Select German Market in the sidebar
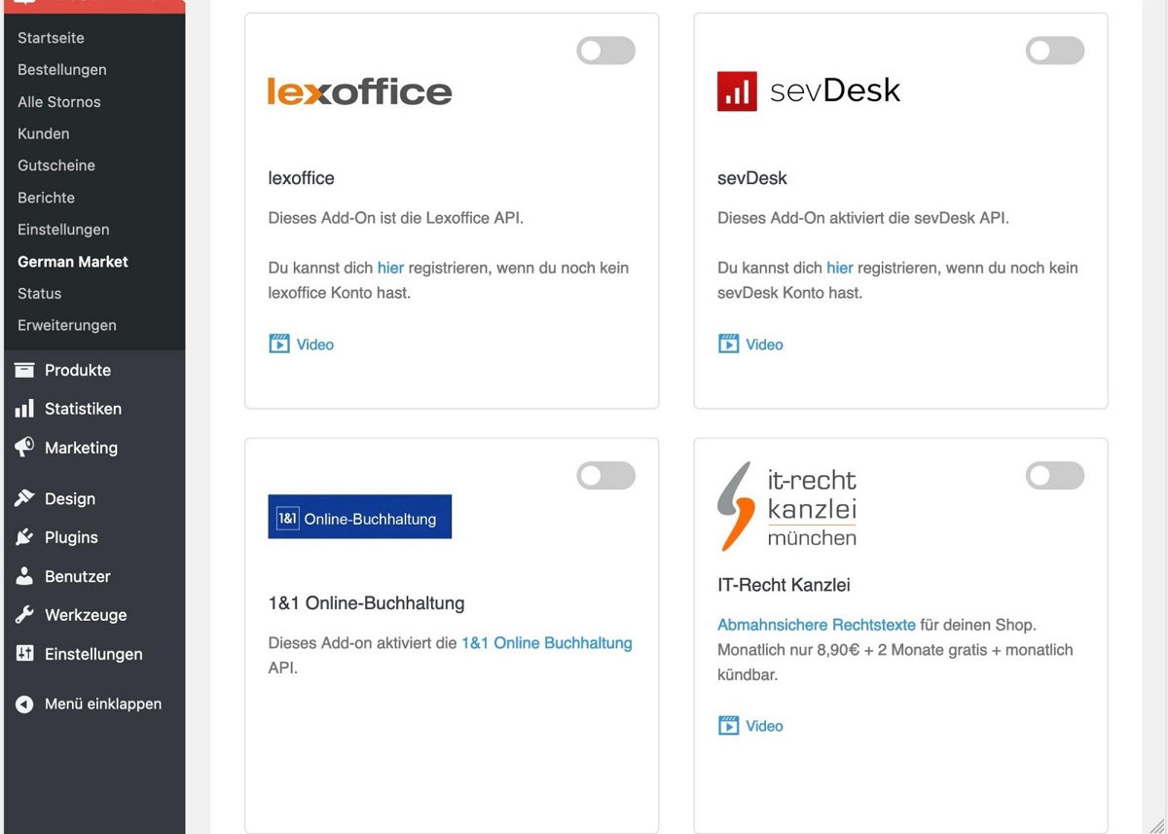1168x834 pixels. click(73, 262)
